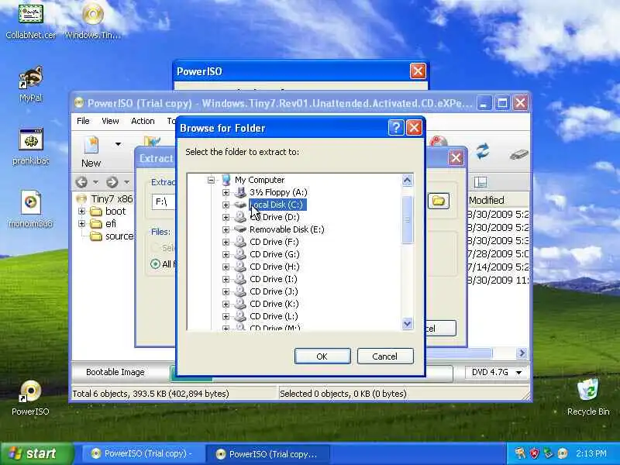Click the folder browse button in Extract dialog
620x465 pixels.
[439, 201]
